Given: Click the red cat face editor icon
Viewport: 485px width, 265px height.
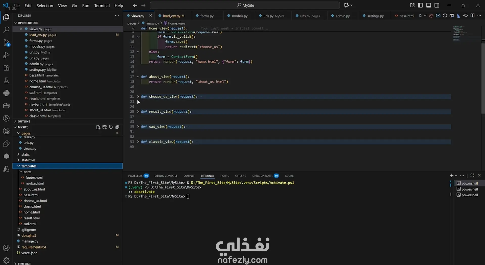Looking at the screenshot, I should pos(431,16).
